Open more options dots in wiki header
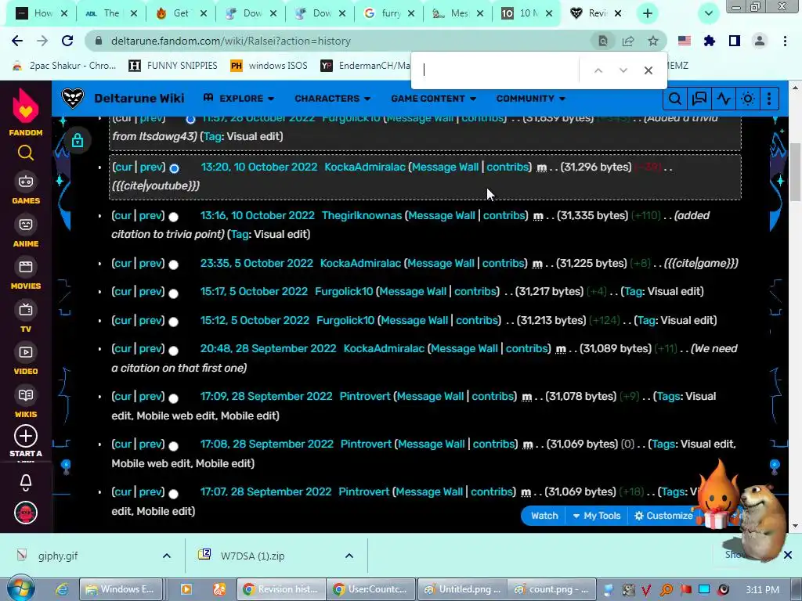The width and height of the screenshot is (802, 601). click(x=769, y=98)
